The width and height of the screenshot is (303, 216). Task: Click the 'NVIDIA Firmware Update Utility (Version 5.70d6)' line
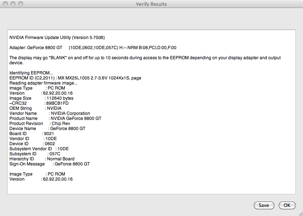tap(57, 38)
